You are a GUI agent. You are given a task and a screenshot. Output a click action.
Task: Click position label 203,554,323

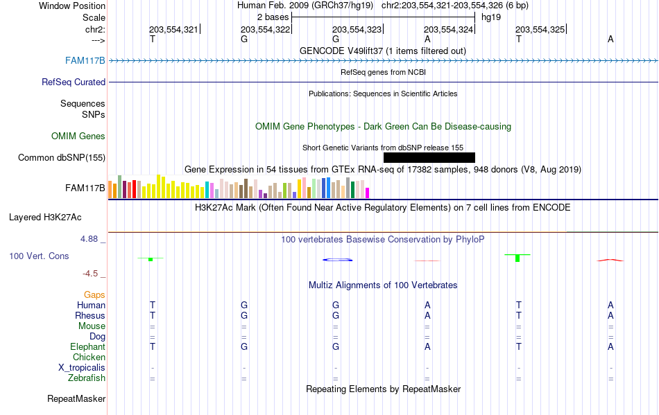[x=357, y=29]
